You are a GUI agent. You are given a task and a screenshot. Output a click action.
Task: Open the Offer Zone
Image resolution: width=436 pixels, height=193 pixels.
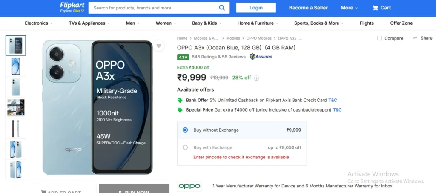[401, 23]
